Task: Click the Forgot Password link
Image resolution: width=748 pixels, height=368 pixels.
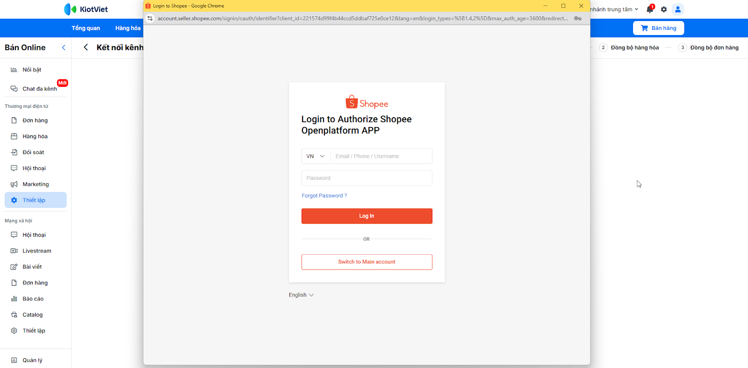Action: [x=324, y=196]
